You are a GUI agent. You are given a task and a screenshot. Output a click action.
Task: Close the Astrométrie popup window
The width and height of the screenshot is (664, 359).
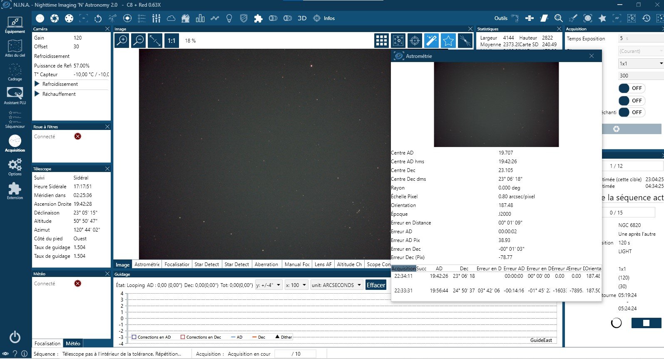coord(592,56)
